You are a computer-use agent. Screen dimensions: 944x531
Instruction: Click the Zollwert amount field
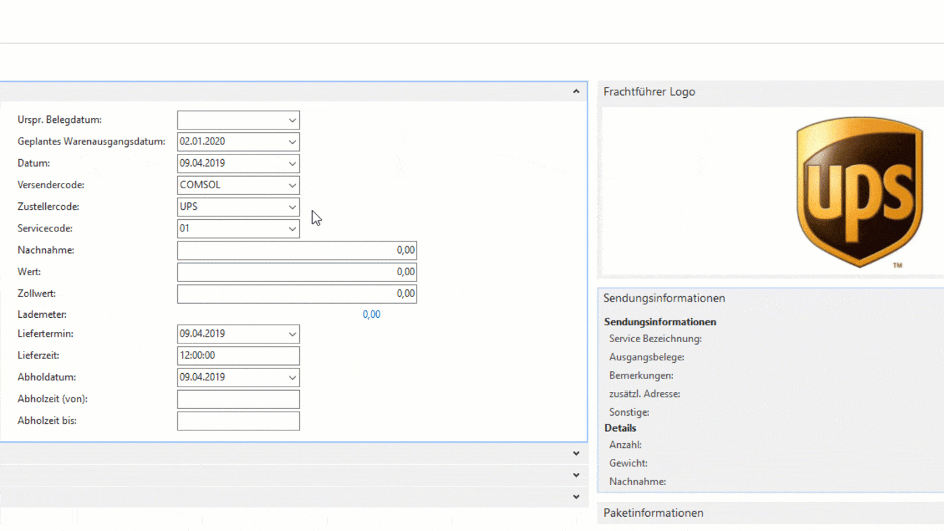coord(297,294)
